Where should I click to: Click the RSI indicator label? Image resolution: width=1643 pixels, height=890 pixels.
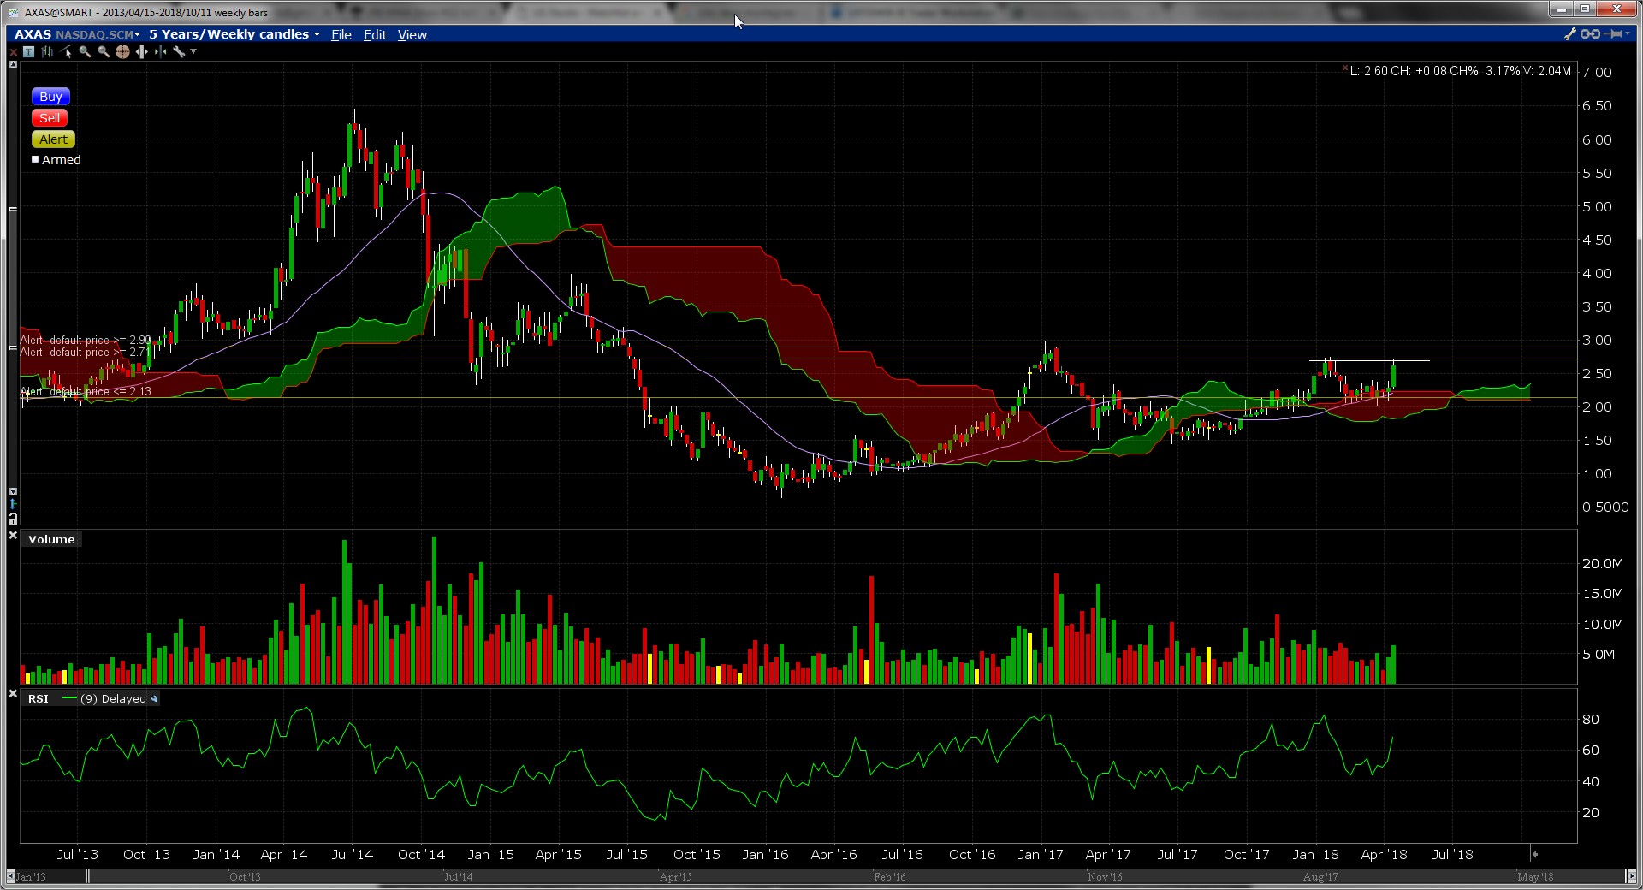(39, 699)
